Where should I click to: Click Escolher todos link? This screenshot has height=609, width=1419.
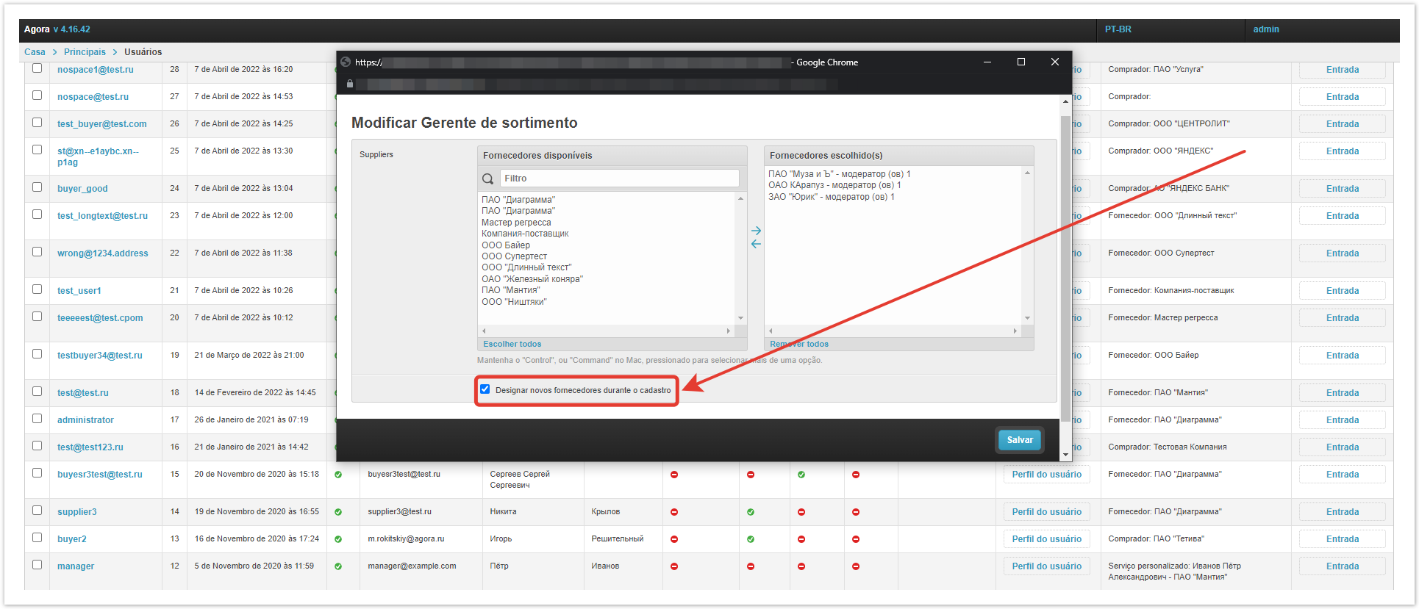[512, 344]
